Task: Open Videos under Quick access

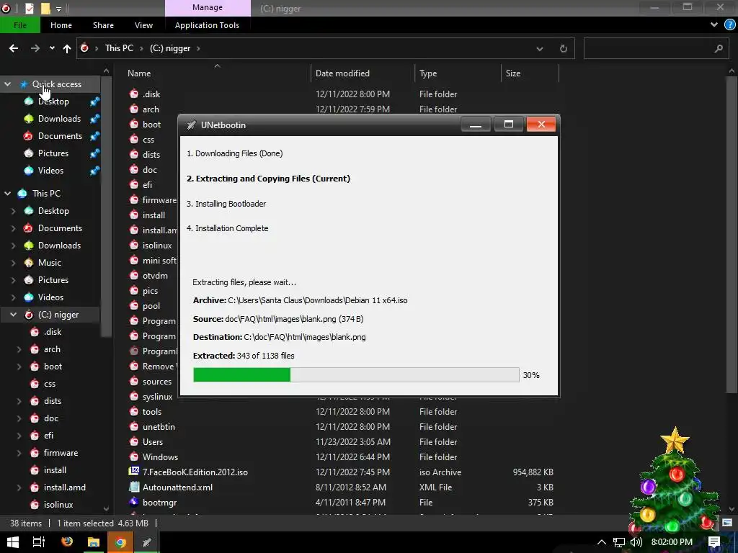Action: 50,170
